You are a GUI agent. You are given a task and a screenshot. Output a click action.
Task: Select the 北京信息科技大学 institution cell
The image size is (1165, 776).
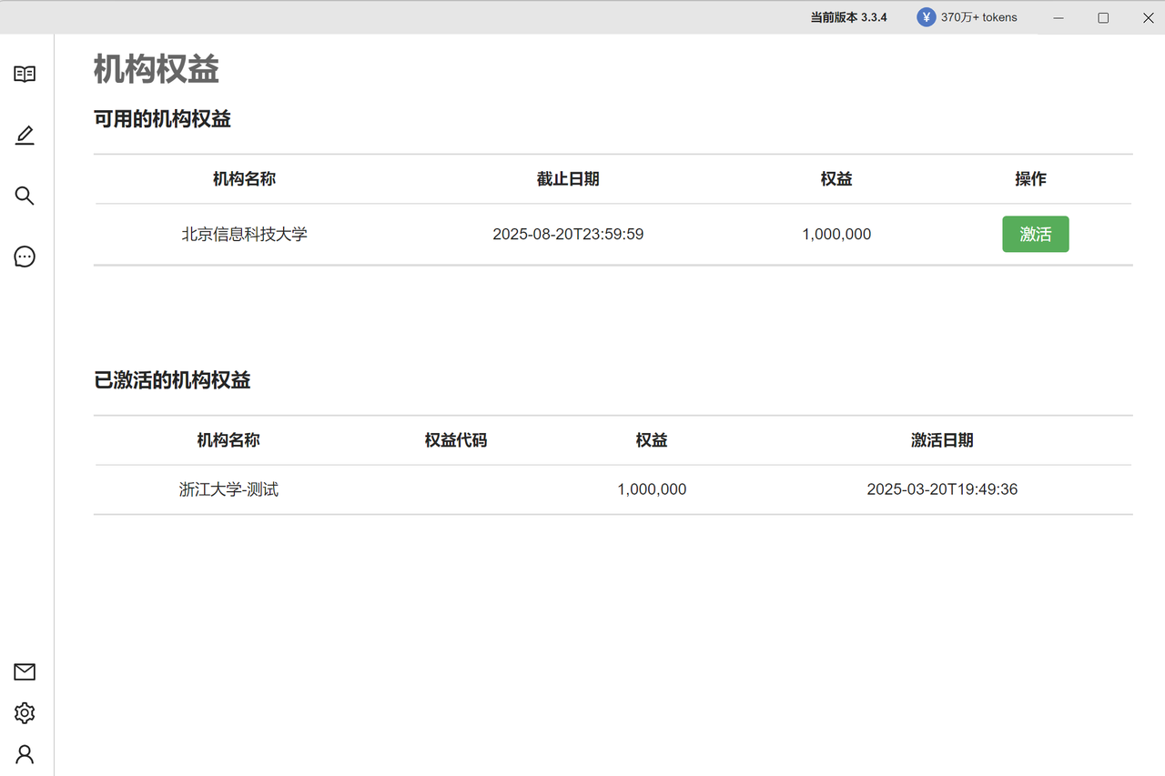coord(244,235)
